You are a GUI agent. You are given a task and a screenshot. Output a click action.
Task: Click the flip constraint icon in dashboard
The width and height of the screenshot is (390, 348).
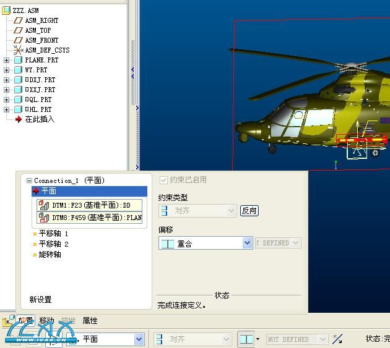337,339
